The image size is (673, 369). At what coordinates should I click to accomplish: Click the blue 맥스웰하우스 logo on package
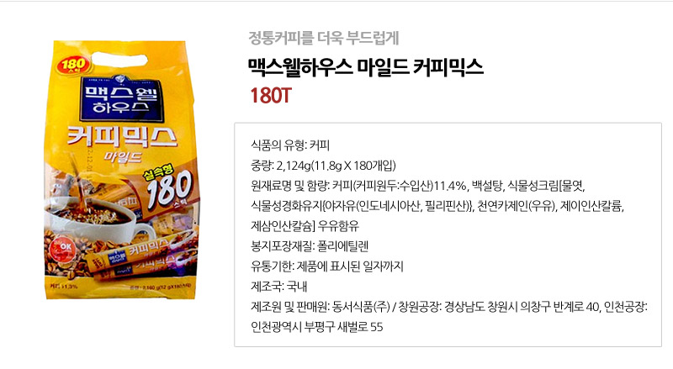tap(121, 98)
